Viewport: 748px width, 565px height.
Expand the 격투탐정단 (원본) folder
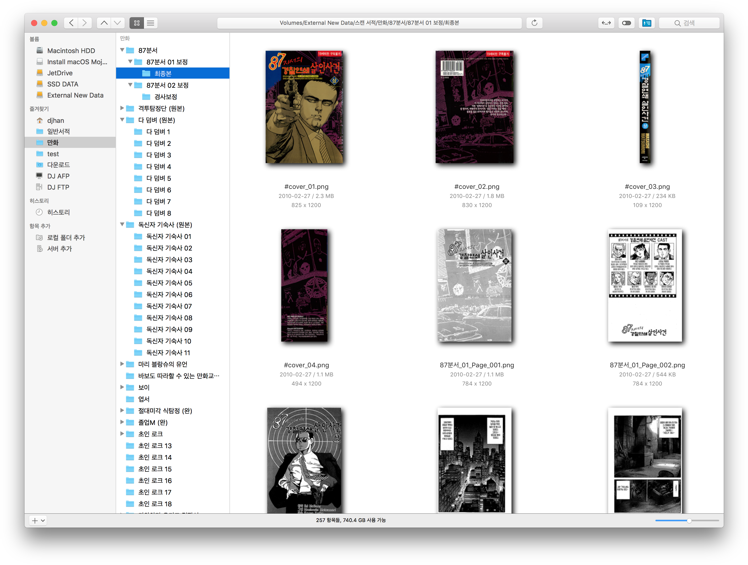(122, 108)
